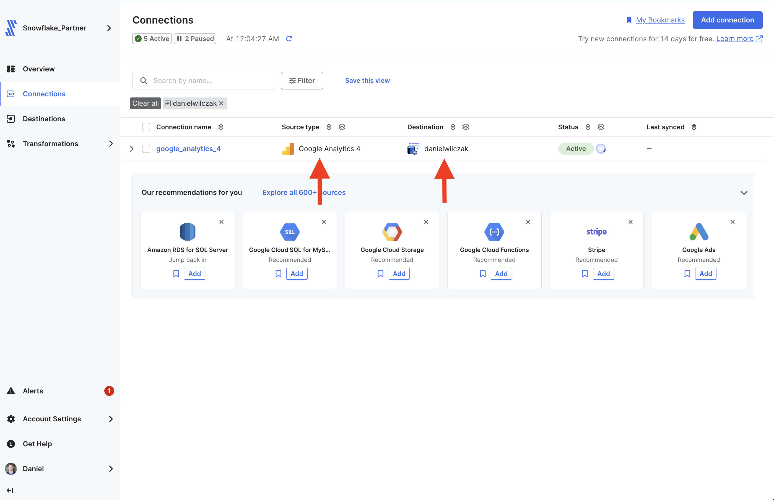
Task: Bookmark the Google Cloud SQL for MySQL card
Action: pyautogui.click(x=278, y=274)
